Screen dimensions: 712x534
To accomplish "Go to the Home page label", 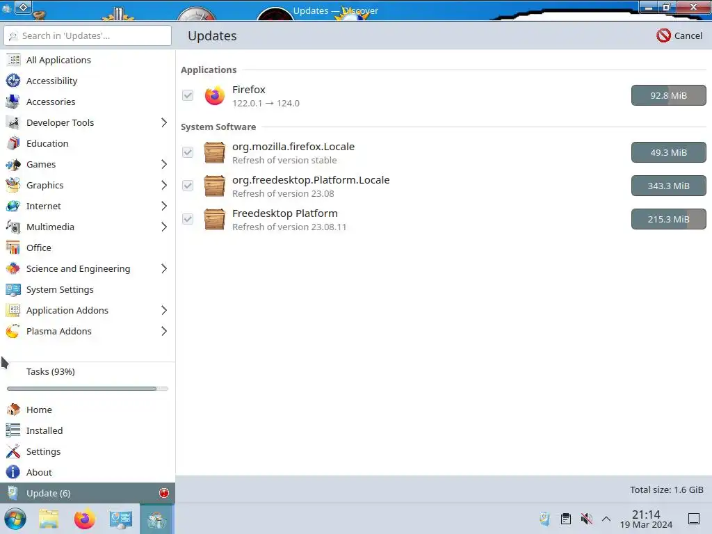I will click(x=39, y=410).
